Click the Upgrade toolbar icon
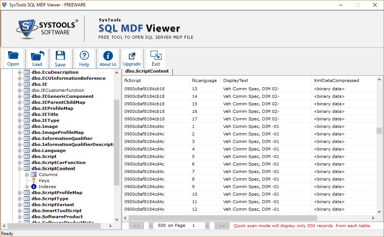Viewport: 384px width, 237px height. click(132, 58)
